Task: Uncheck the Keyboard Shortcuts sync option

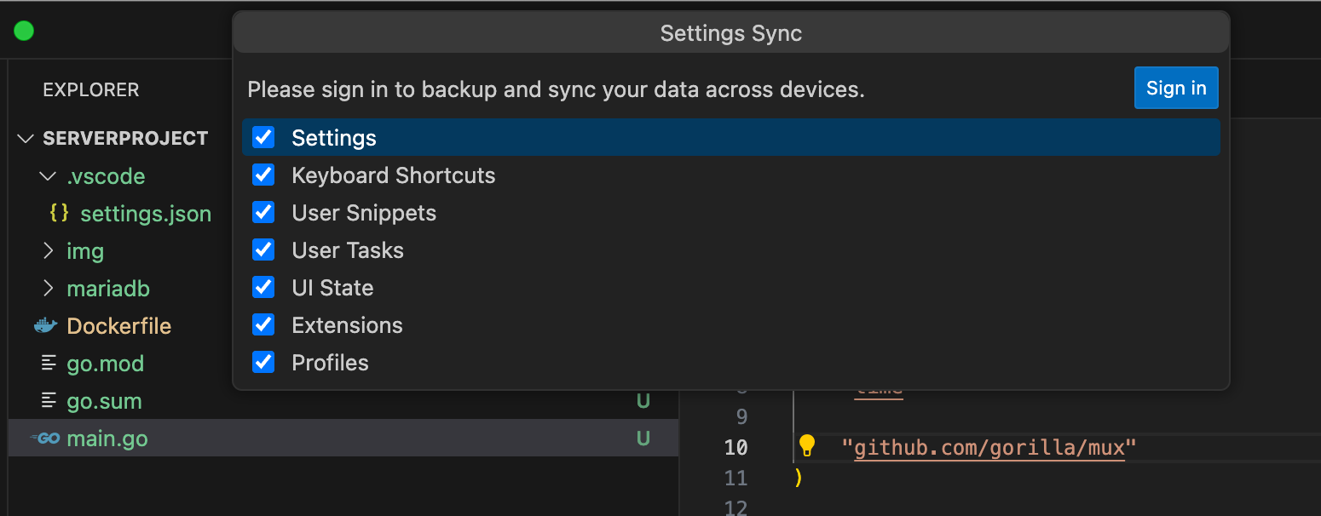Action: [263, 175]
